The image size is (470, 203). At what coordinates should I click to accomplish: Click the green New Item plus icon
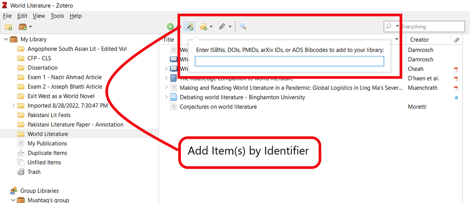coord(170,27)
